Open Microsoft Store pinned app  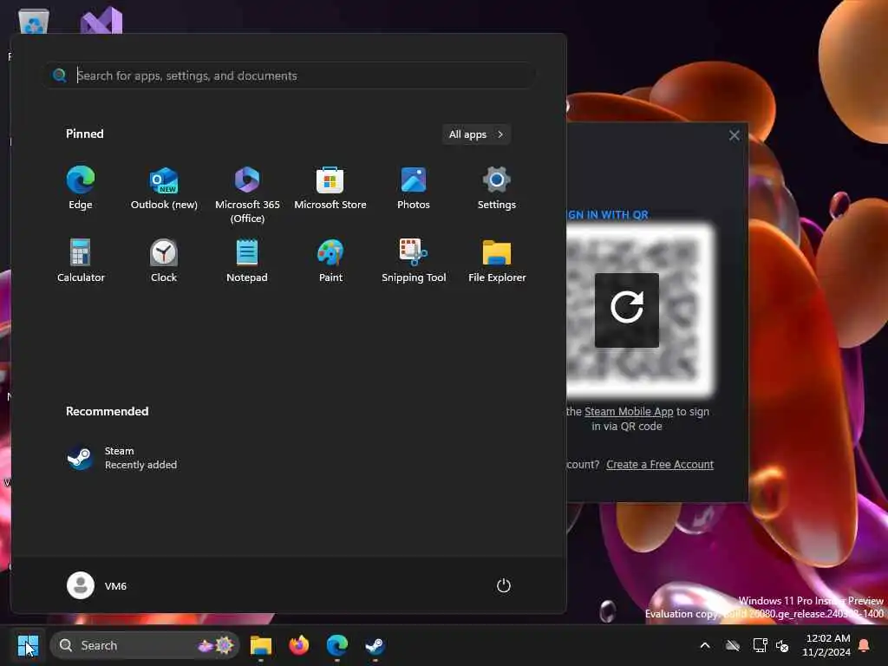[330, 188]
